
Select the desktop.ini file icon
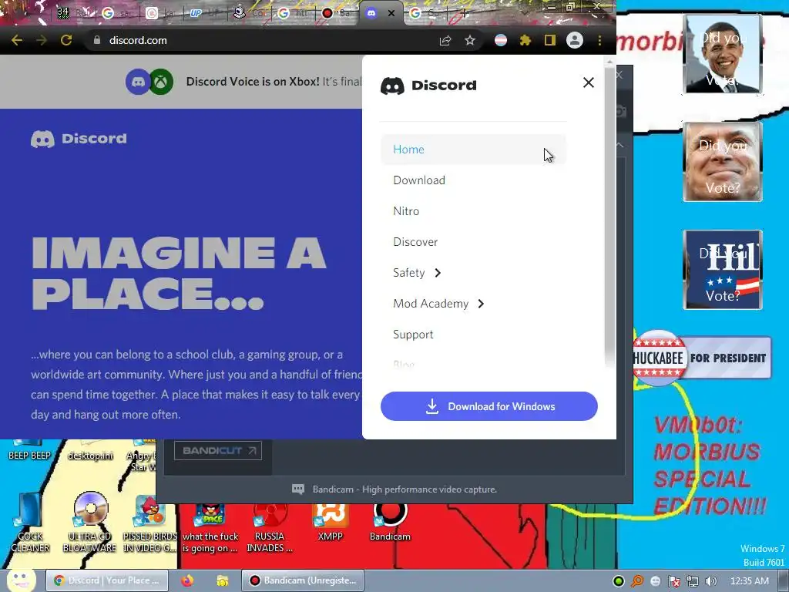pyautogui.click(x=91, y=449)
